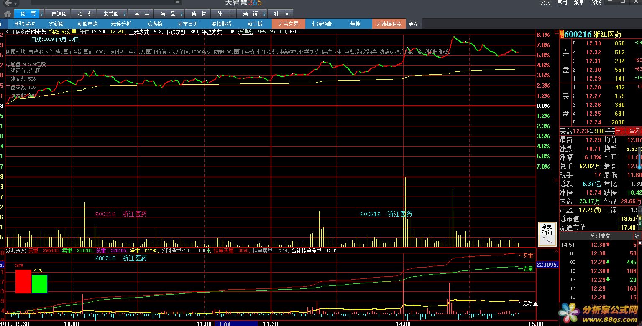This screenshot has height=326, width=642.
Task: Open the 新闻 tab options handle
Action: 265,14
